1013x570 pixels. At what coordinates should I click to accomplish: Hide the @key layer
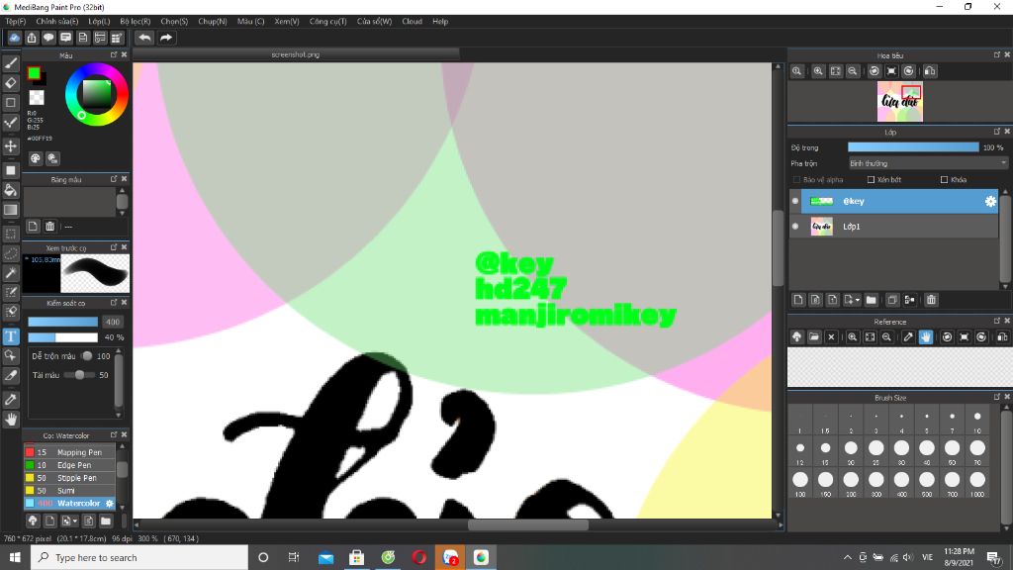pyautogui.click(x=795, y=201)
